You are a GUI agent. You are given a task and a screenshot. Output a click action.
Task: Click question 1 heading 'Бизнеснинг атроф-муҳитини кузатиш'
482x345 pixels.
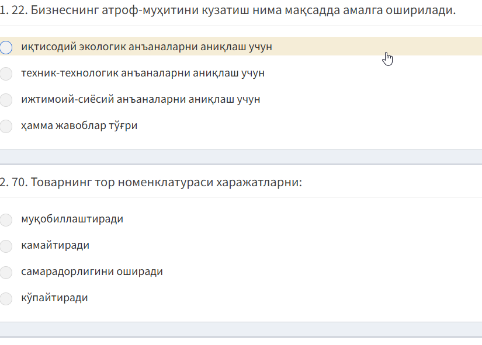tap(228, 10)
